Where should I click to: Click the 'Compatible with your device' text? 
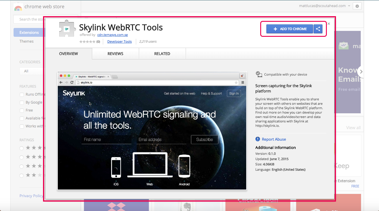[x=286, y=74]
